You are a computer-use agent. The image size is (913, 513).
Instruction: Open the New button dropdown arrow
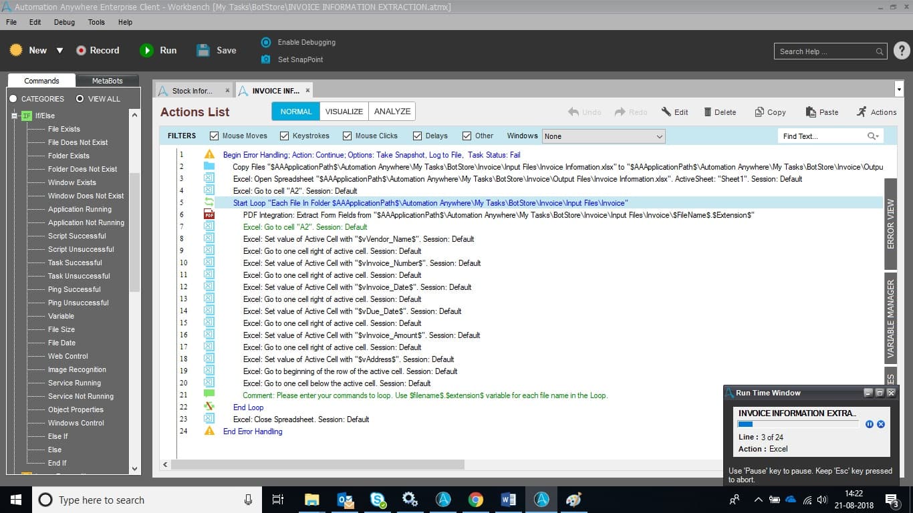pyautogui.click(x=59, y=51)
